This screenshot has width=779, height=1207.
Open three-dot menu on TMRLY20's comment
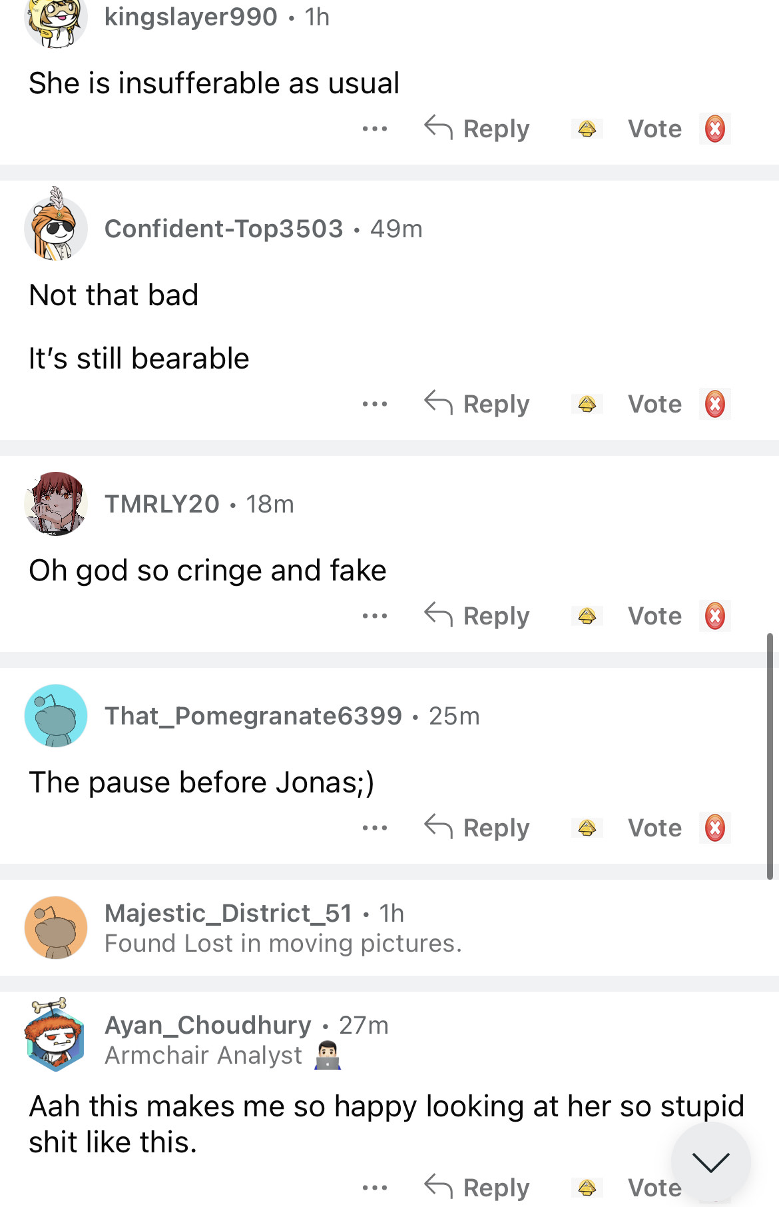click(375, 616)
